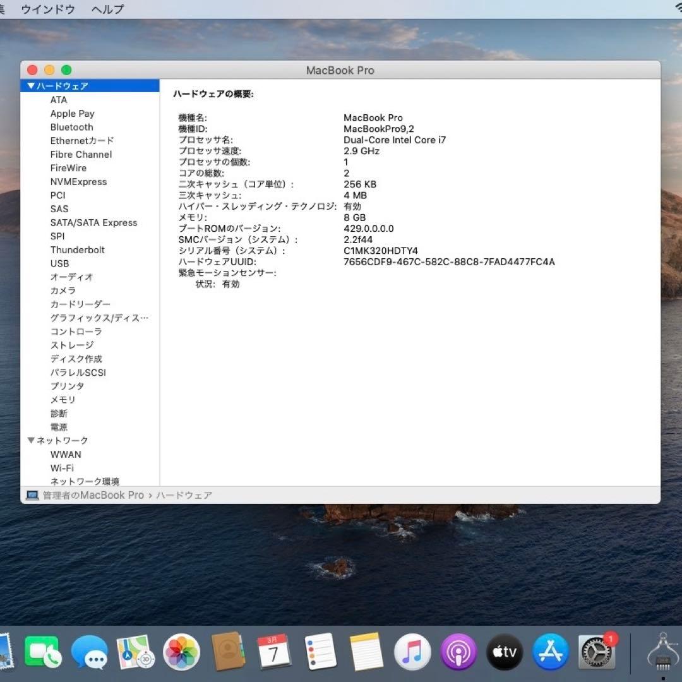
Task: Open FaceTime from the Dock
Action: pyautogui.click(x=43, y=653)
